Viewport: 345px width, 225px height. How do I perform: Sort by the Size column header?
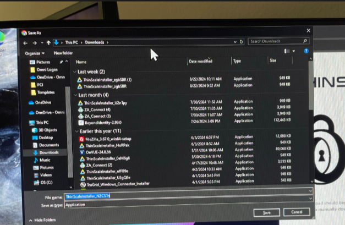pyautogui.click(x=273, y=61)
